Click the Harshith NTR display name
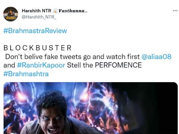This screenshot has width=179, height=134. coord(36,11)
